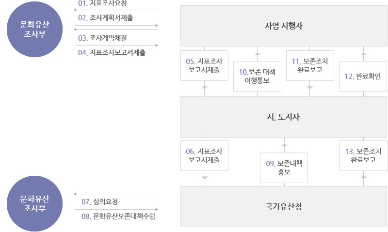This screenshot has height=232, width=388.
Task: Open step 09 보존대책 홍보 box
Action: 284,168
